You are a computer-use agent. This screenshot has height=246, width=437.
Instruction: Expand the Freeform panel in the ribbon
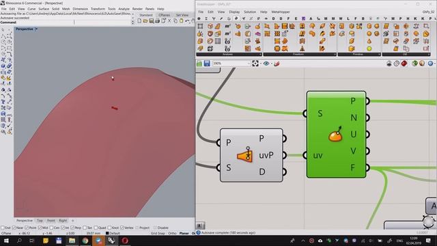click(x=335, y=55)
